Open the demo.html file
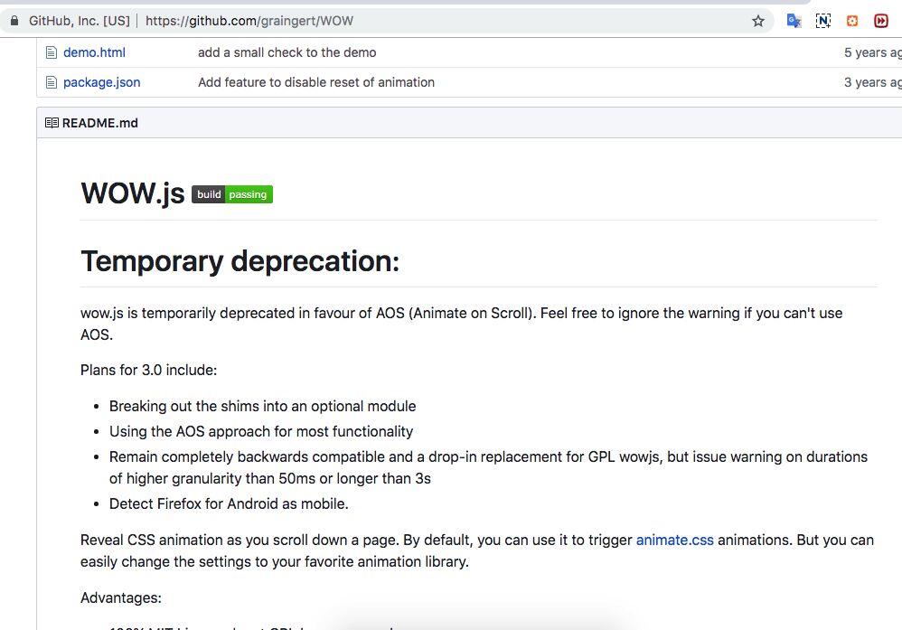 (x=94, y=52)
